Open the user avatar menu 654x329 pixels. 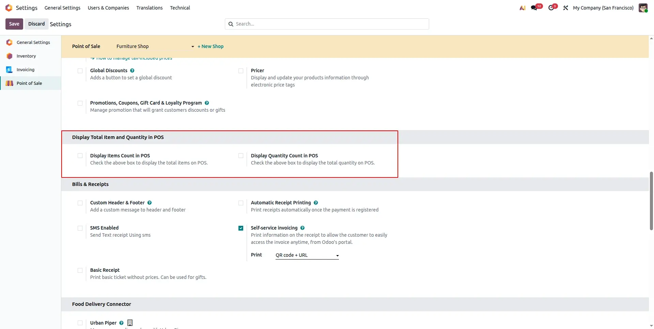[x=643, y=7]
